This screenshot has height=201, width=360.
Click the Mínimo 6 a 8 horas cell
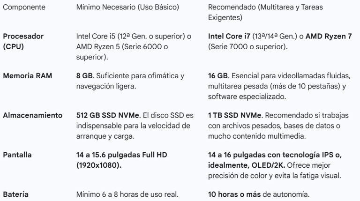(127, 194)
